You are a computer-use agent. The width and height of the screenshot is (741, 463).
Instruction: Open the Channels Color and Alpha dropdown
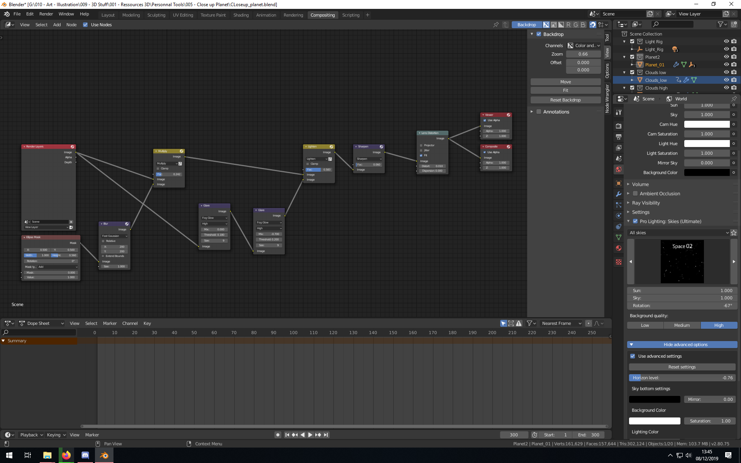coord(584,46)
